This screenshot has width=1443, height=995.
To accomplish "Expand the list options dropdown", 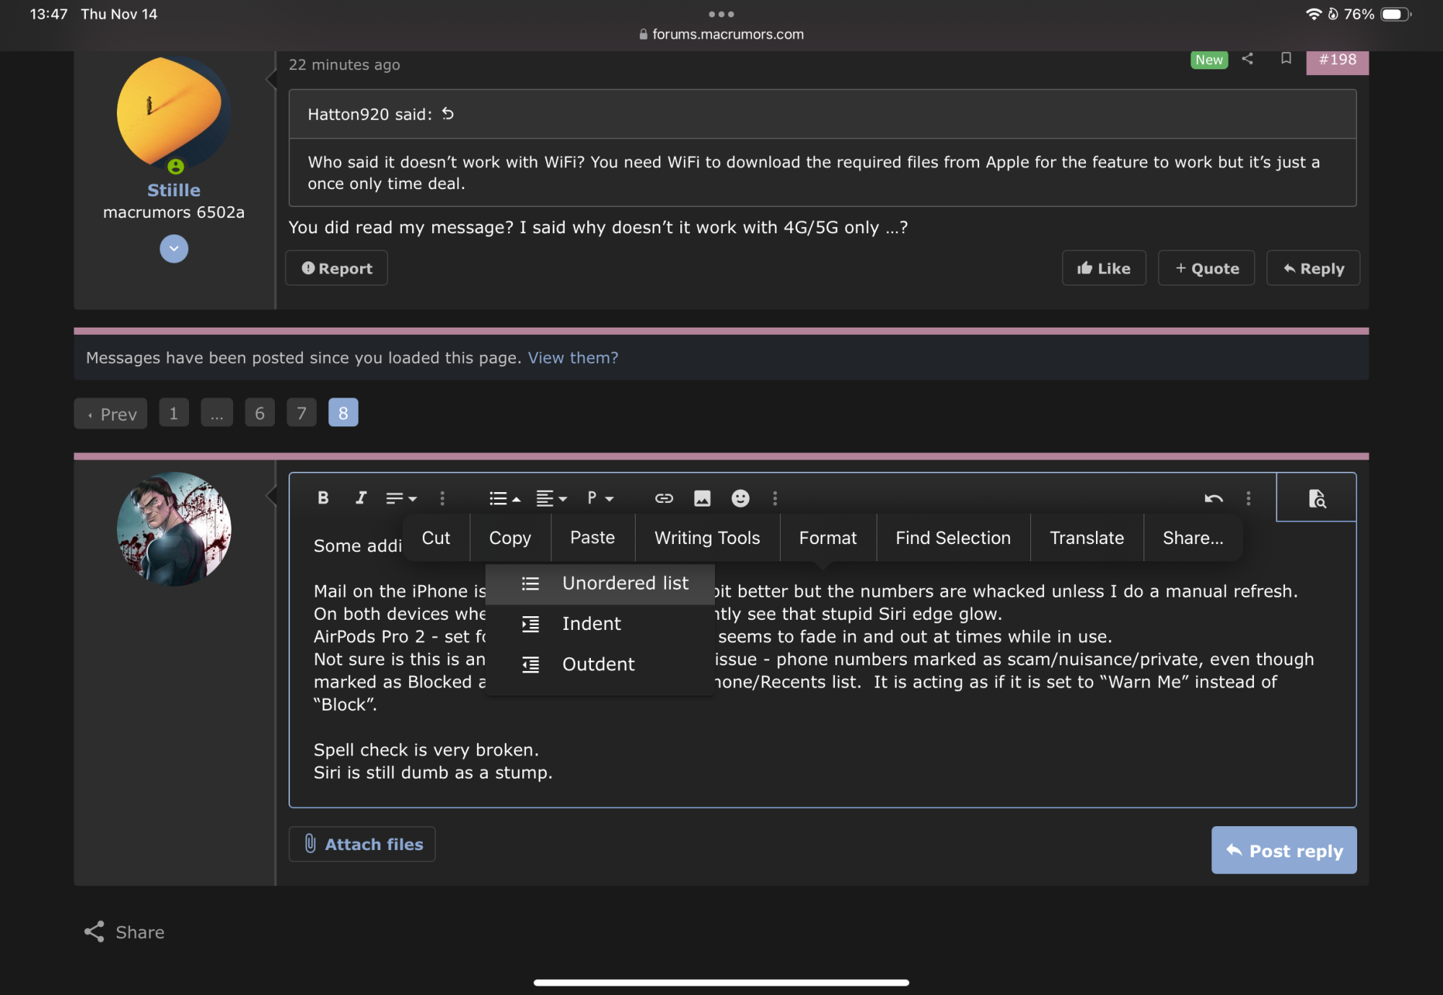I will (x=504, y=499).
